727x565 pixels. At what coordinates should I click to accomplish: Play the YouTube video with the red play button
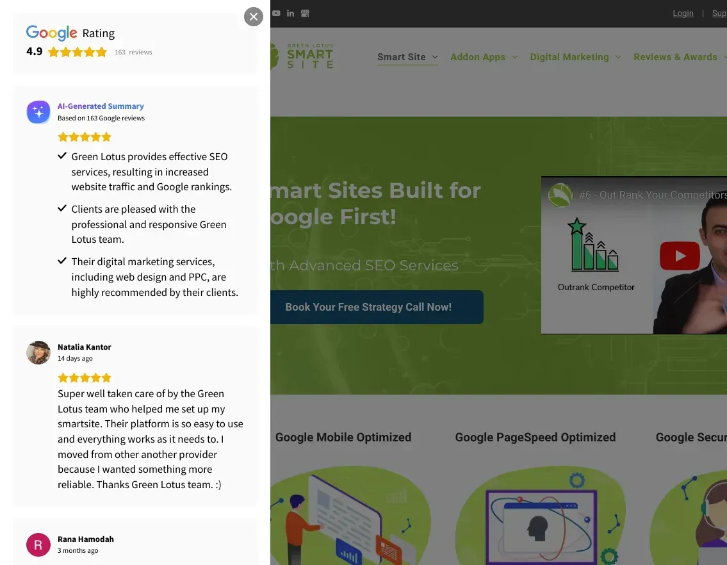[680, 256]
